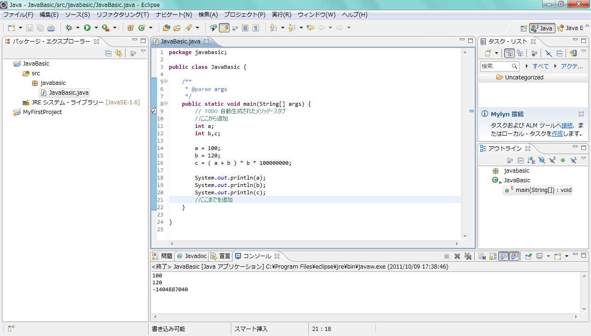The height and width of the screenshot is (336, 591).
Task: Click Sort alphabetically icon in Outline
Action: pyautogui.click(x=531, y=160)
